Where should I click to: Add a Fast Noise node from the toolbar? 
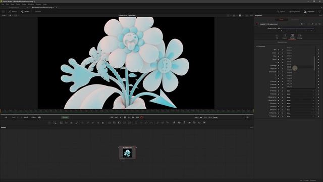pos(66,123)
